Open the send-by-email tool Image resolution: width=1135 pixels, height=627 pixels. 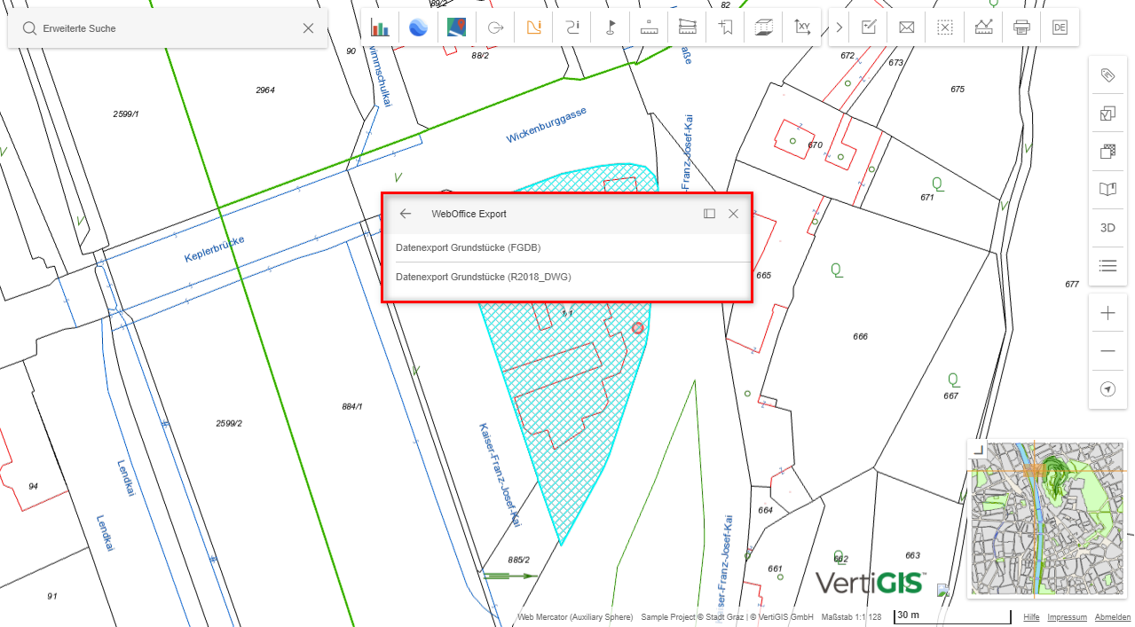906,27
